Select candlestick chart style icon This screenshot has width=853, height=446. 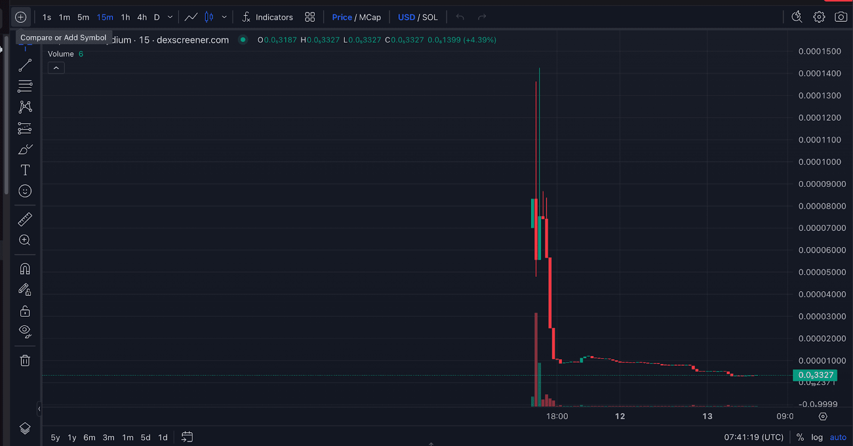tap(209, 17)
